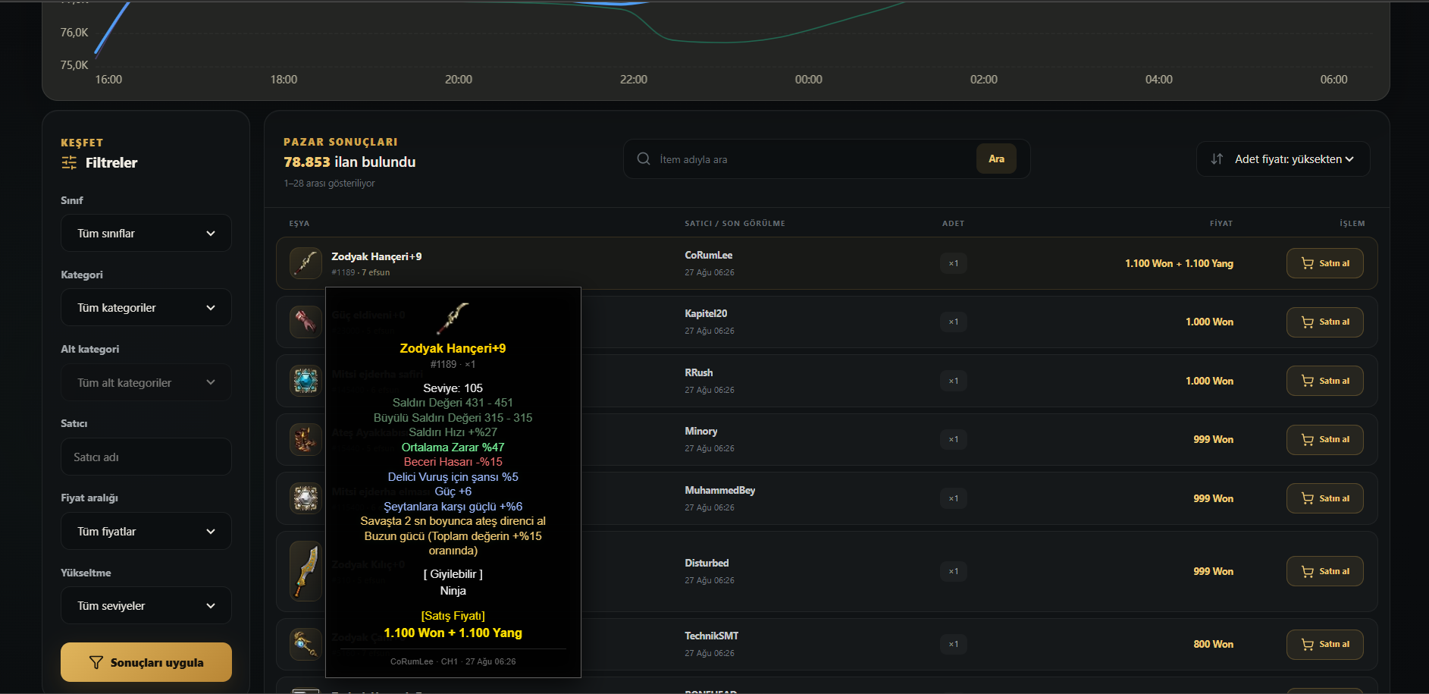
Task: Click the seller name CoRumLee
Action: pyautogui.click(x=709, y=256)
